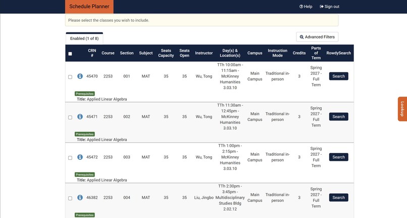Switch to the Enabled (1 of 8) tab

pos(84,38)
